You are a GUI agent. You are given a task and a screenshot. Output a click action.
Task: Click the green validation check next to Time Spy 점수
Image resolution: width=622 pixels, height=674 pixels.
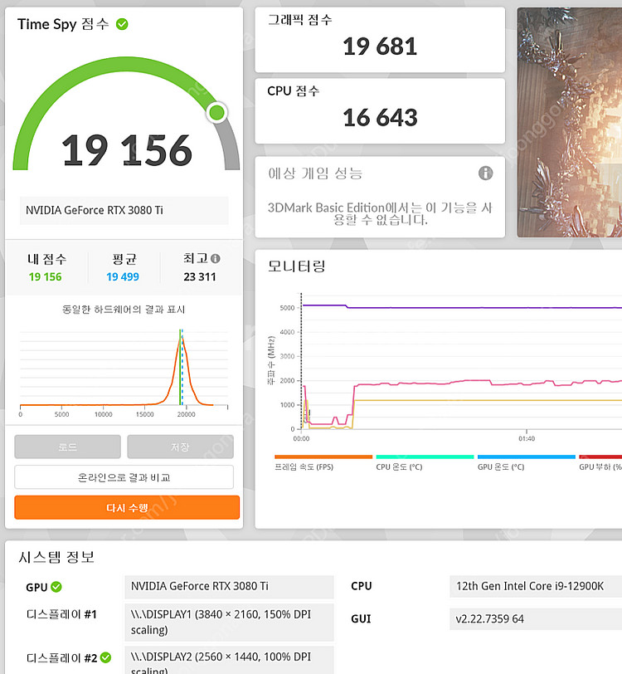pyautogui.click(x=122, y=24)
